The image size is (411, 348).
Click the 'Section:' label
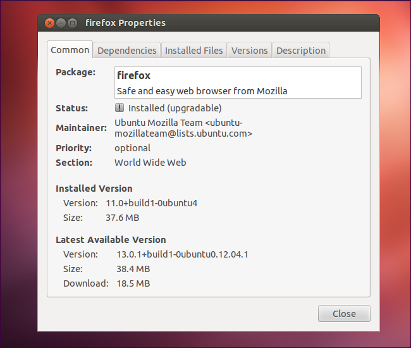(x=74, y=163)
